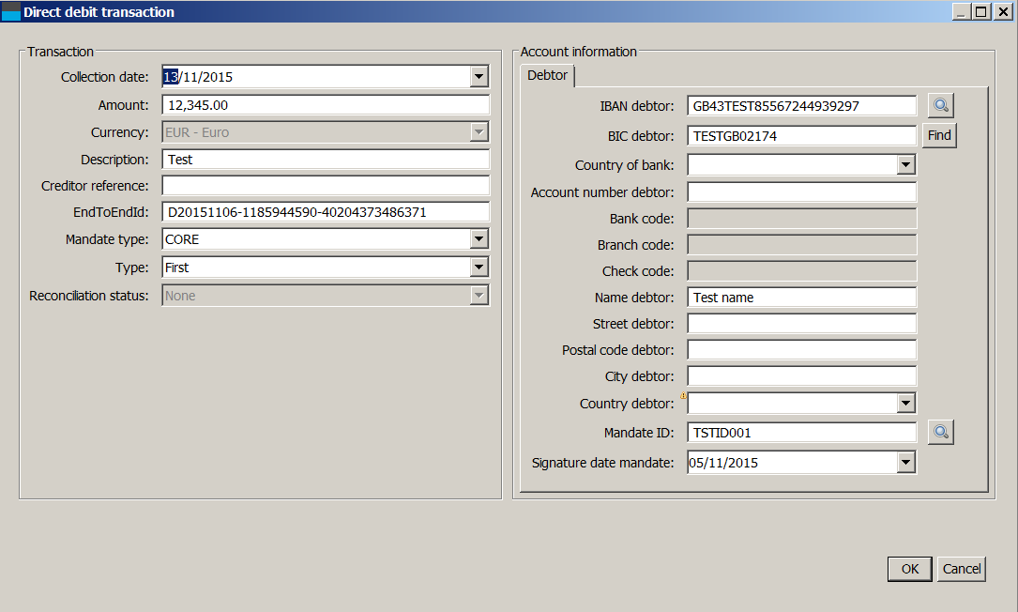This screenshot has height=612, width=1018.
Task: Click the Signature date mandate value 05/11/2015
Action: point(723,463)
